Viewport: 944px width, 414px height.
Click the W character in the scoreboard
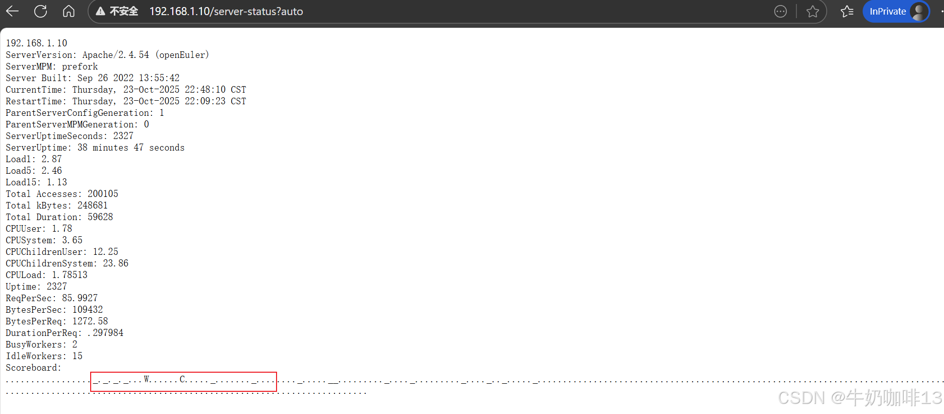click(x=147, y=379)
